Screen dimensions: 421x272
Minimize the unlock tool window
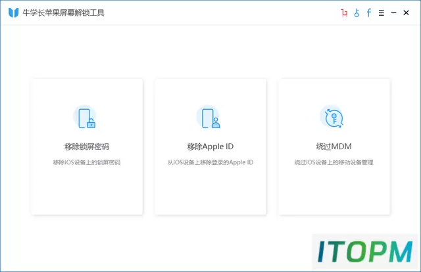click(393, 12)
